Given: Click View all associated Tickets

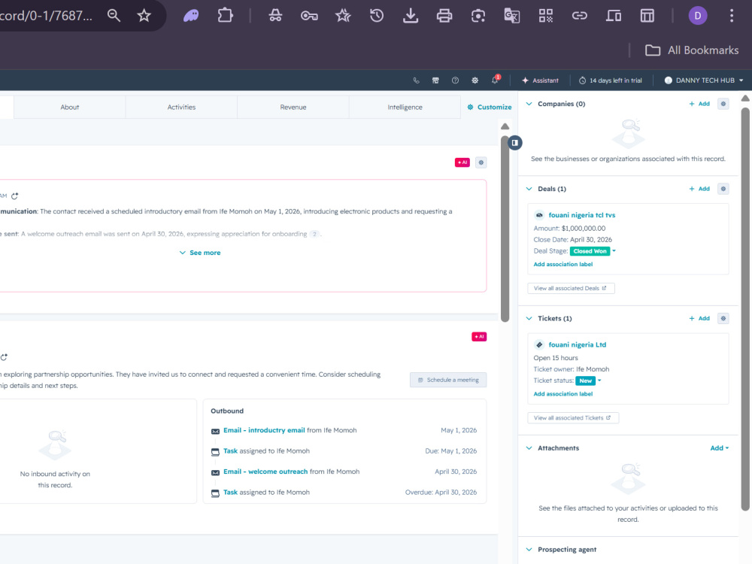Looking at the screenshot, I should 573,417.
